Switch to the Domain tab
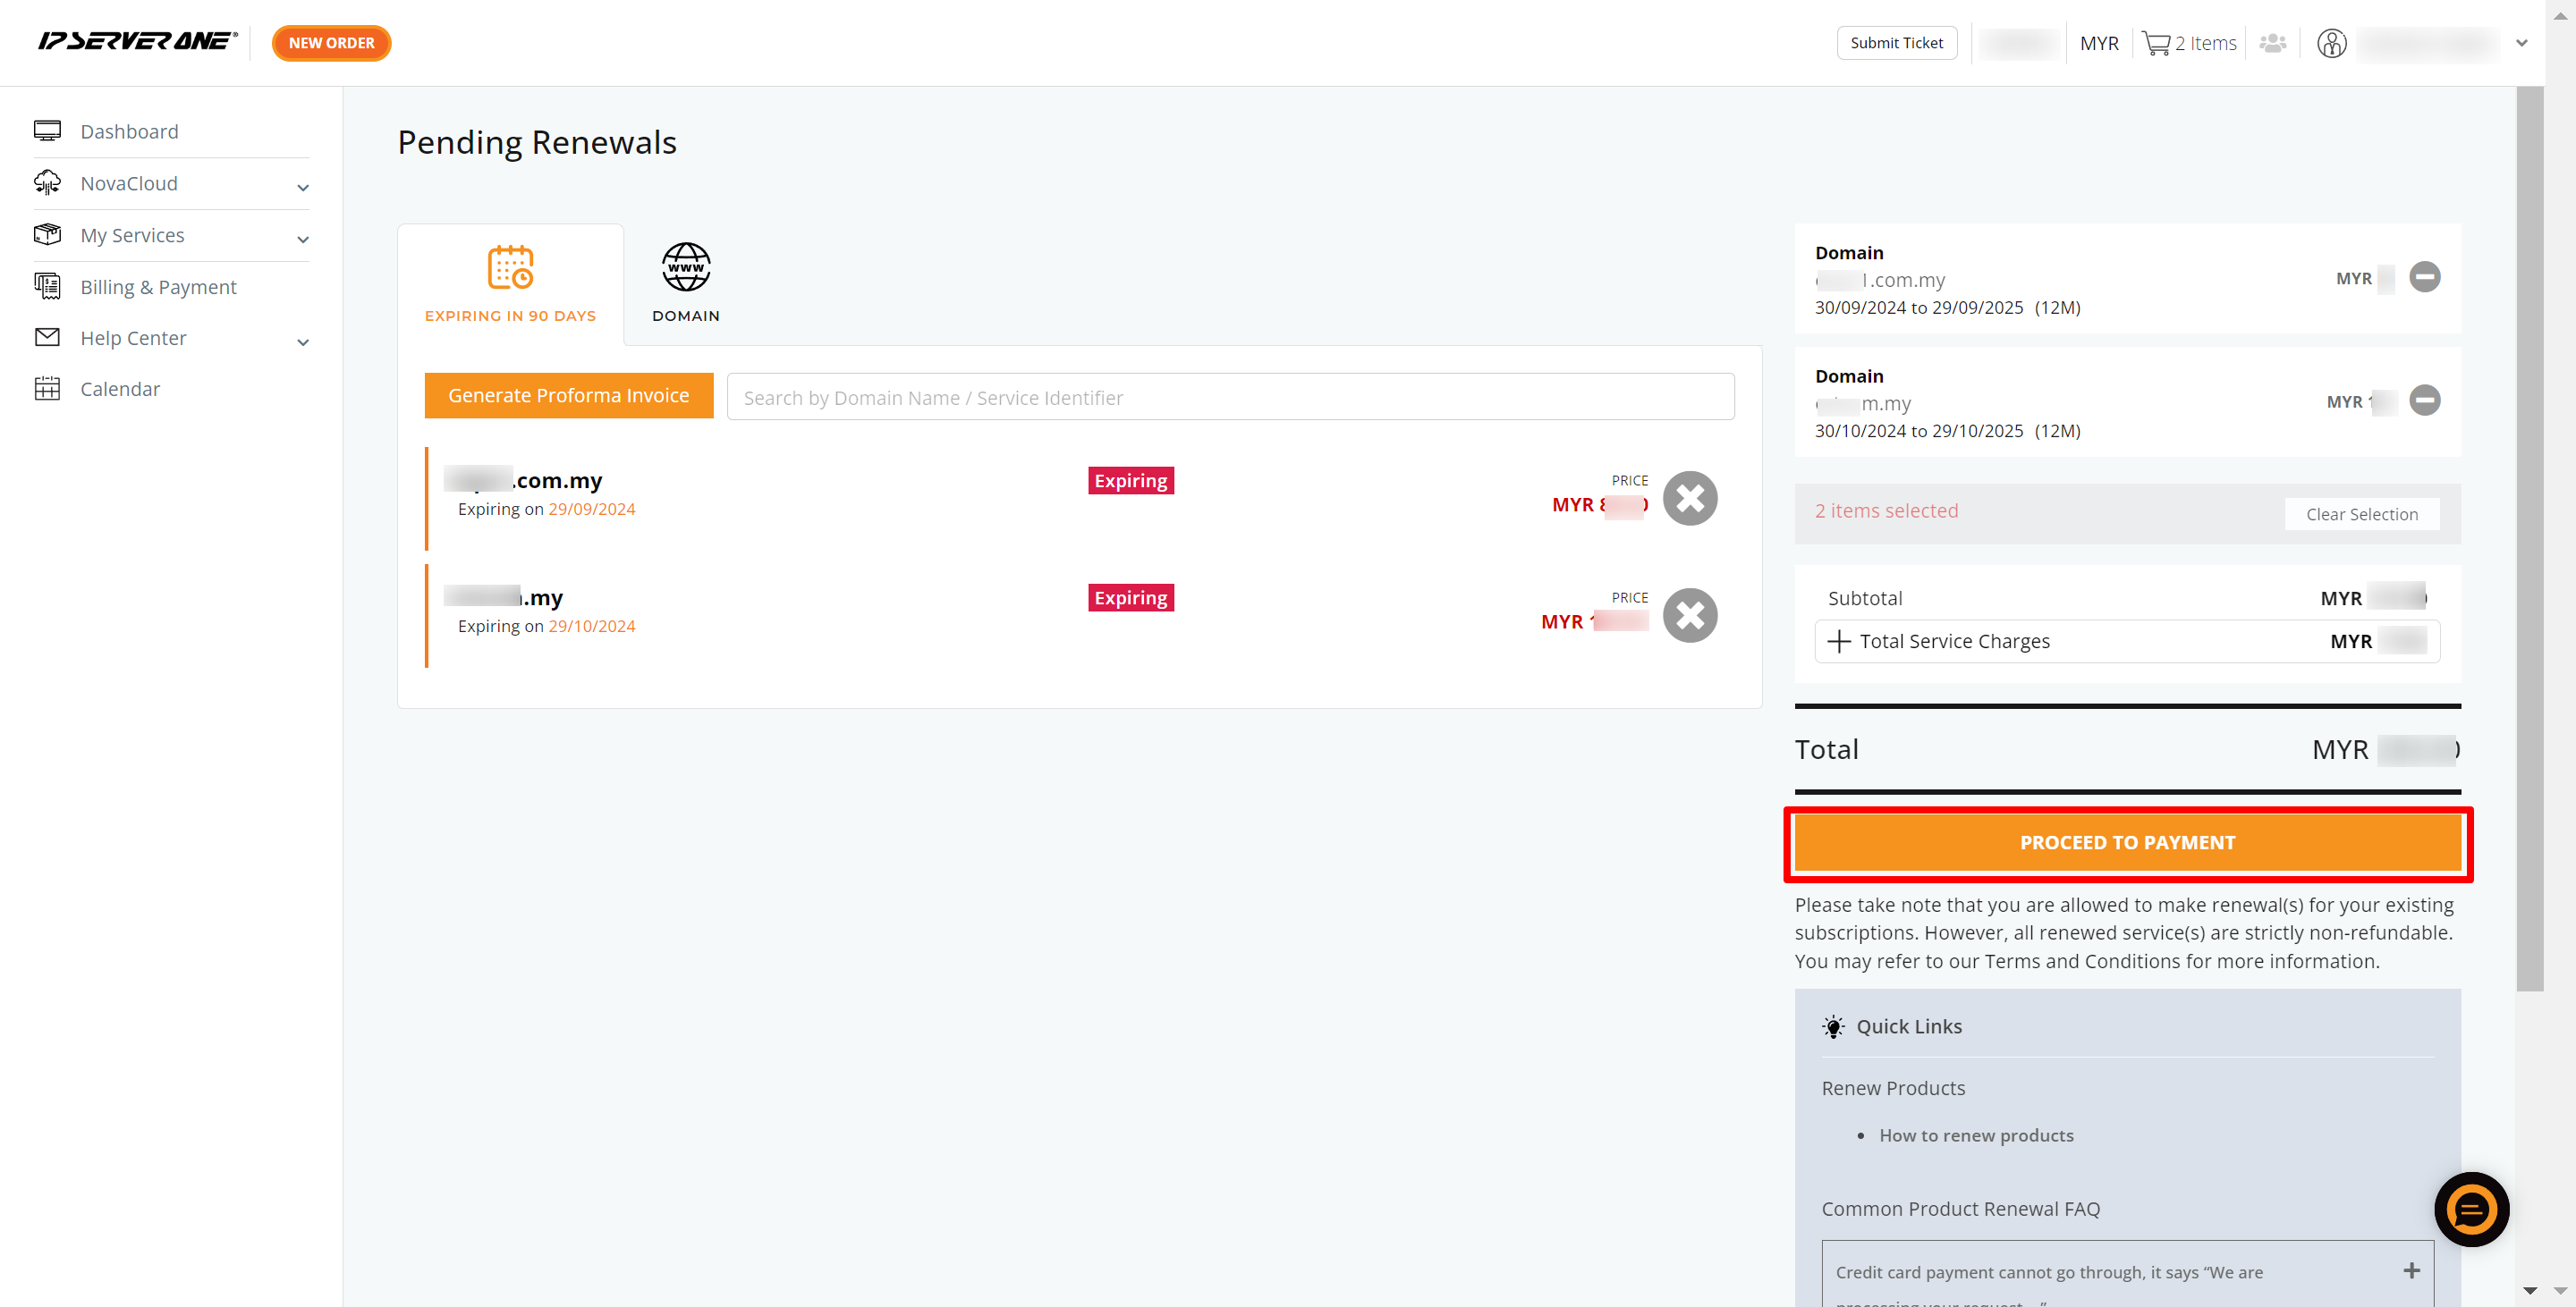2576x1307 pixels. coord(686,282)
